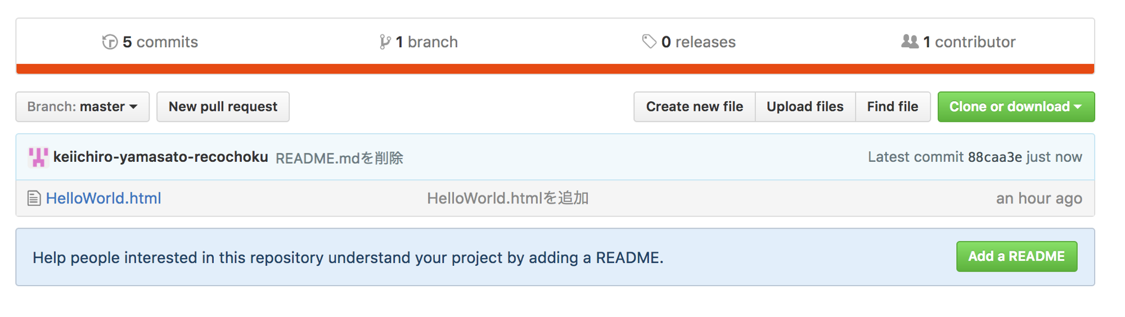Open the latest commit hash 88caa3e

[x=994, y=157]
